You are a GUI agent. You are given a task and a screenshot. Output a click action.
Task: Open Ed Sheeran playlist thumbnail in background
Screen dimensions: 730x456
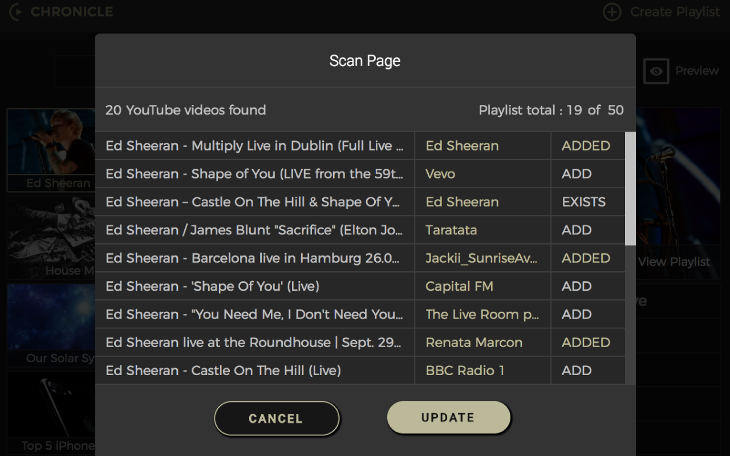51,150
